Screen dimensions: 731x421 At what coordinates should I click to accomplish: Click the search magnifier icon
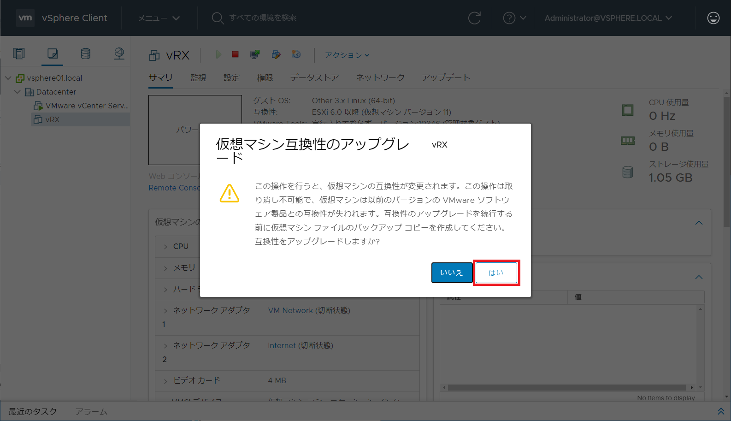pos(217,18)
